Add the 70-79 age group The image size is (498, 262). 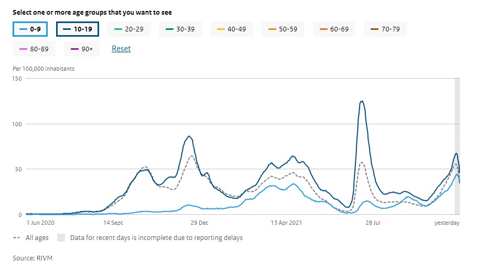click(x=385, y=29)
